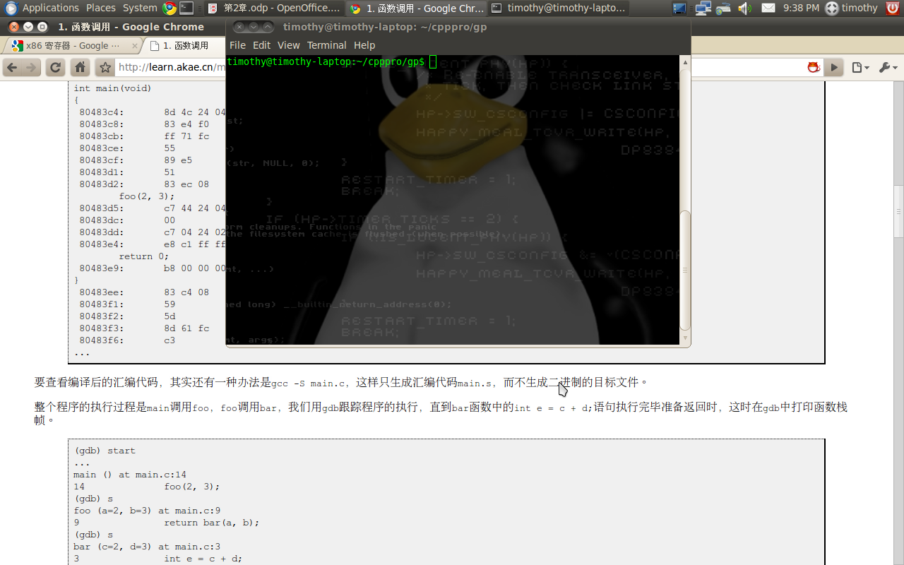
Task: Open the Terminal menu in terminal window
Action: [x=326, y=45]
